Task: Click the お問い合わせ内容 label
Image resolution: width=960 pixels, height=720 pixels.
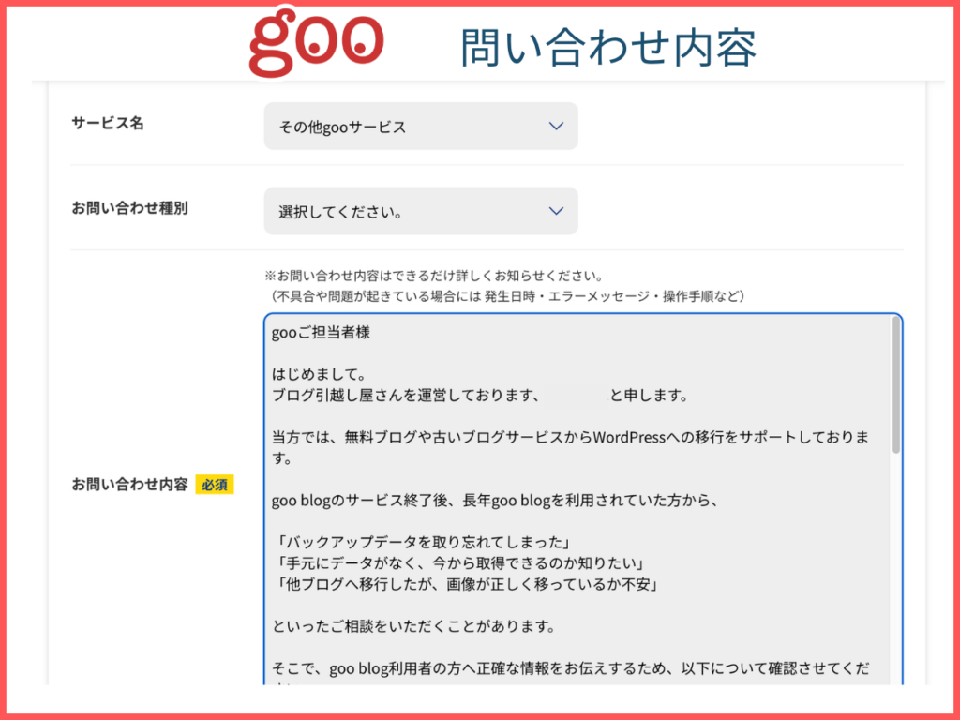Action: click(129, 485)
